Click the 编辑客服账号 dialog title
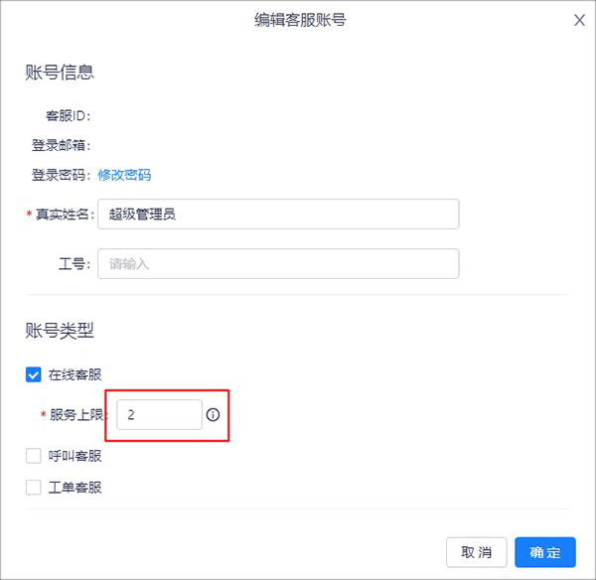 tap(300, 20)
